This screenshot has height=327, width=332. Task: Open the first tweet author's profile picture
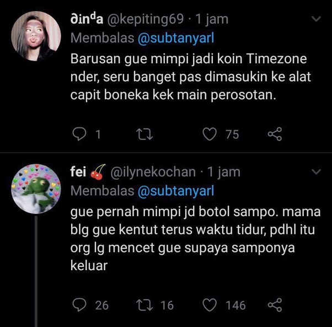tap(36, 36)
